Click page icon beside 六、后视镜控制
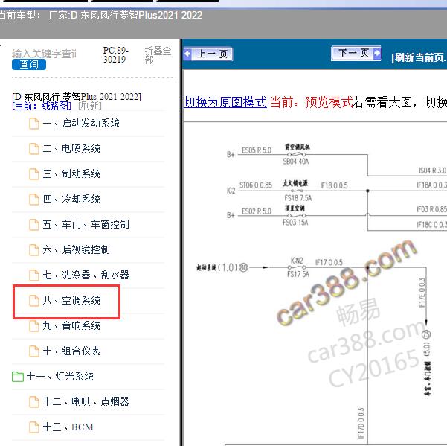Viewport: 447px width, 446px height. click(34, 250)
